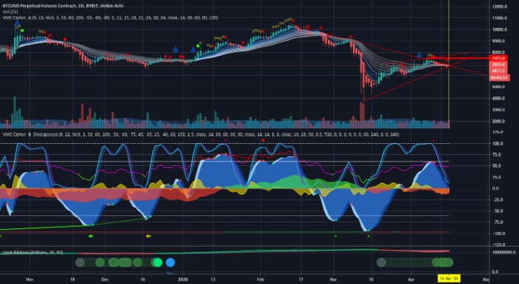Click the 2020 label on time axis
Viewport: 519px width, 284px height.
pyautogui.click(x=183, y=280)
